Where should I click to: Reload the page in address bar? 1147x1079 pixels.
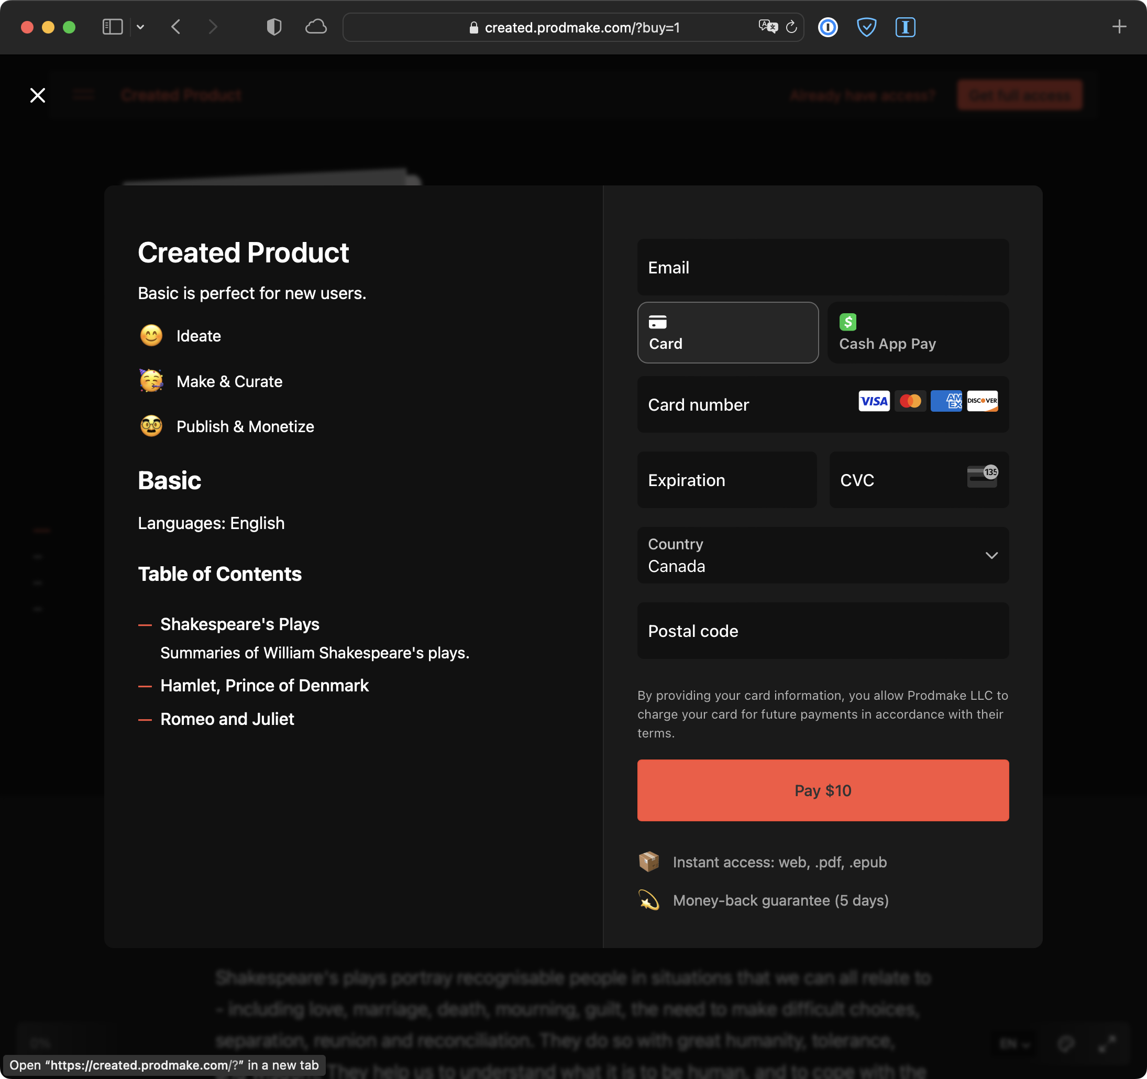point(791,27)
